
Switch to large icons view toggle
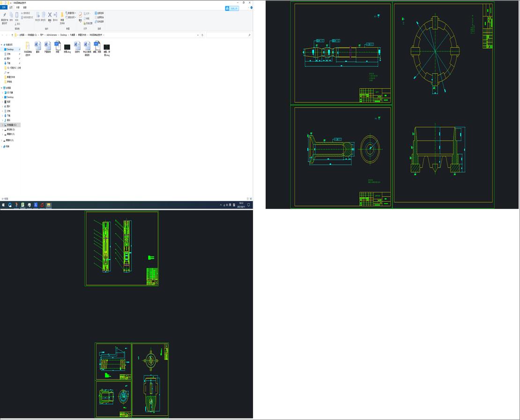point(251,199)
